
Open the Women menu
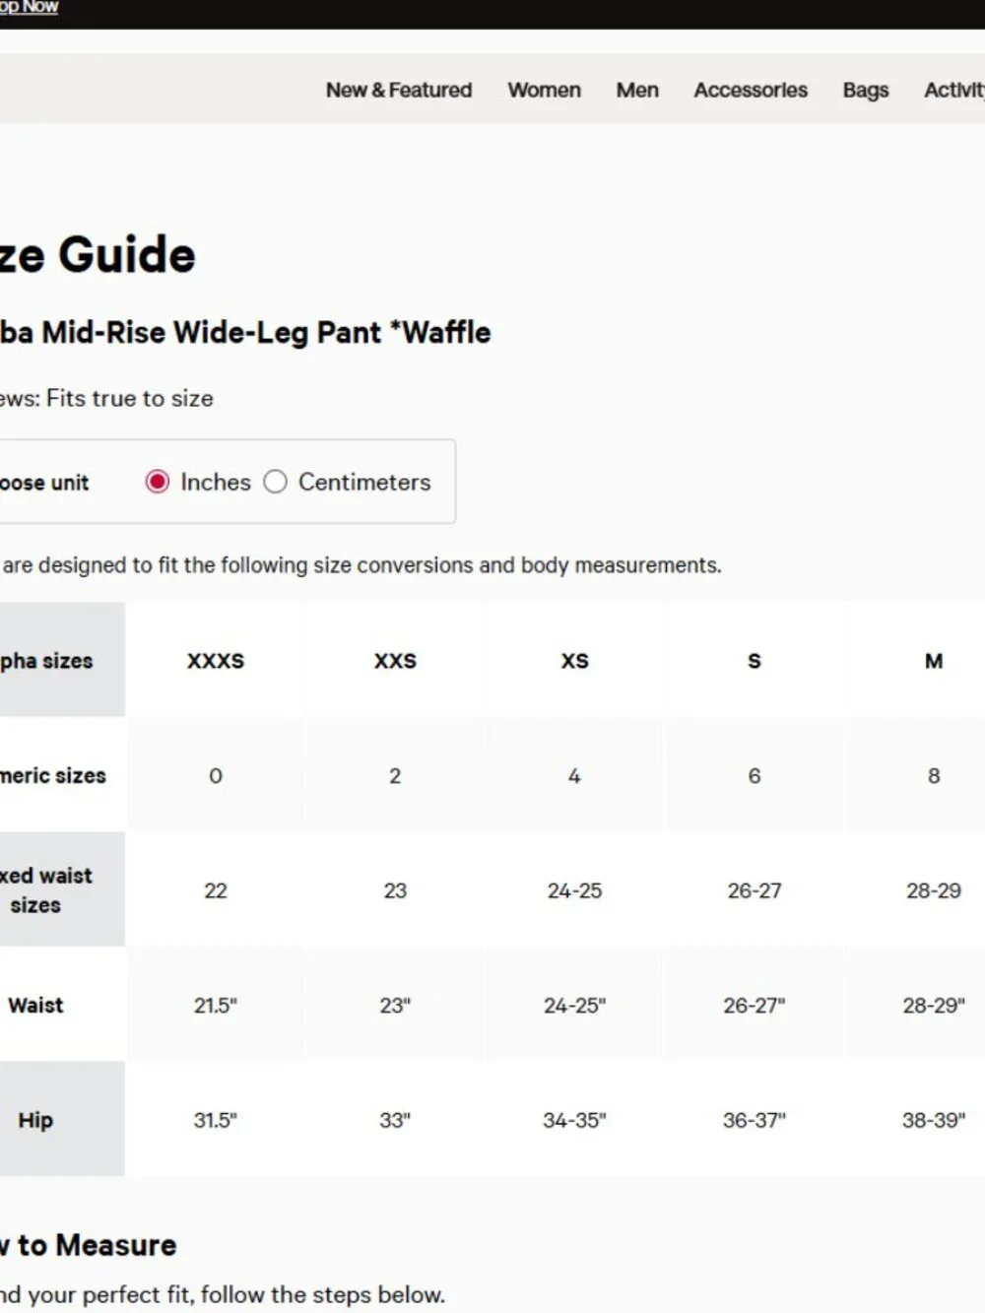(x=544, y=90)
